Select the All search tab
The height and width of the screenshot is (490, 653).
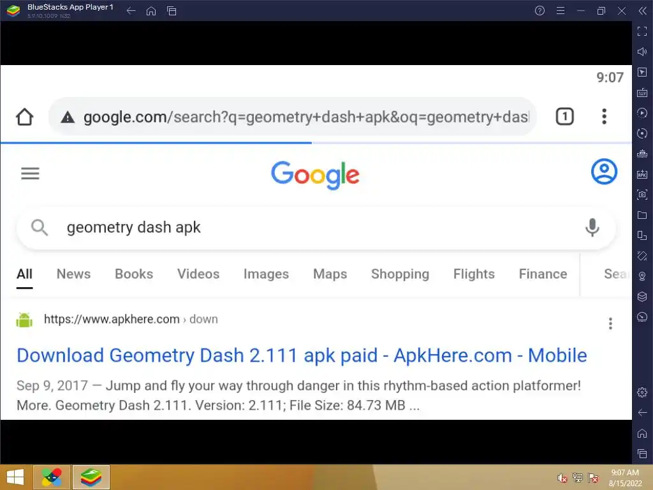[25, 274]
